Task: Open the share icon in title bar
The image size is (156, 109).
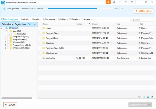Action: tap(114, 2)
